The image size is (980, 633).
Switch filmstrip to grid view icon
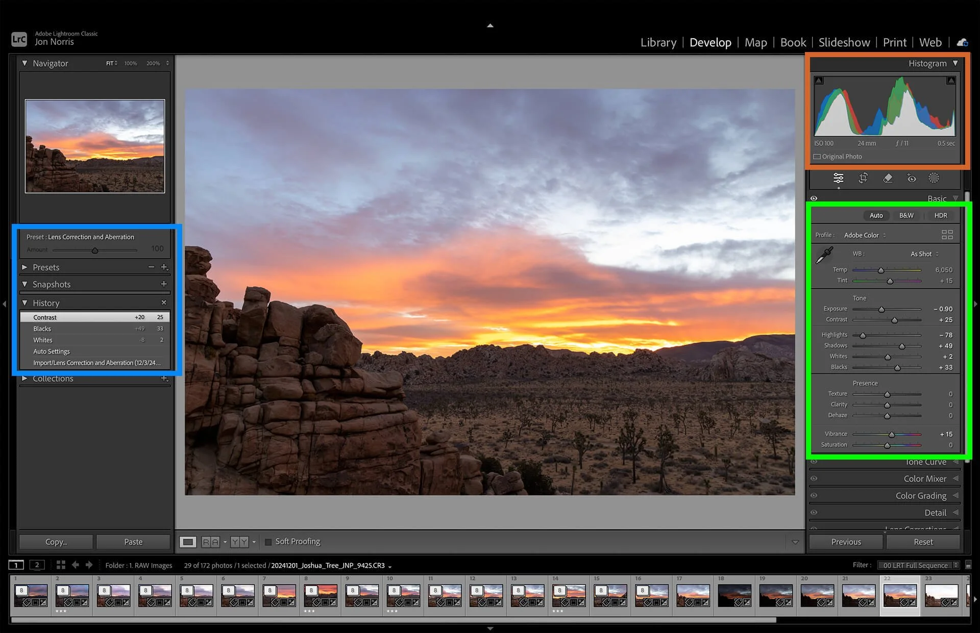pyautogui.click(x=61, y=565)
